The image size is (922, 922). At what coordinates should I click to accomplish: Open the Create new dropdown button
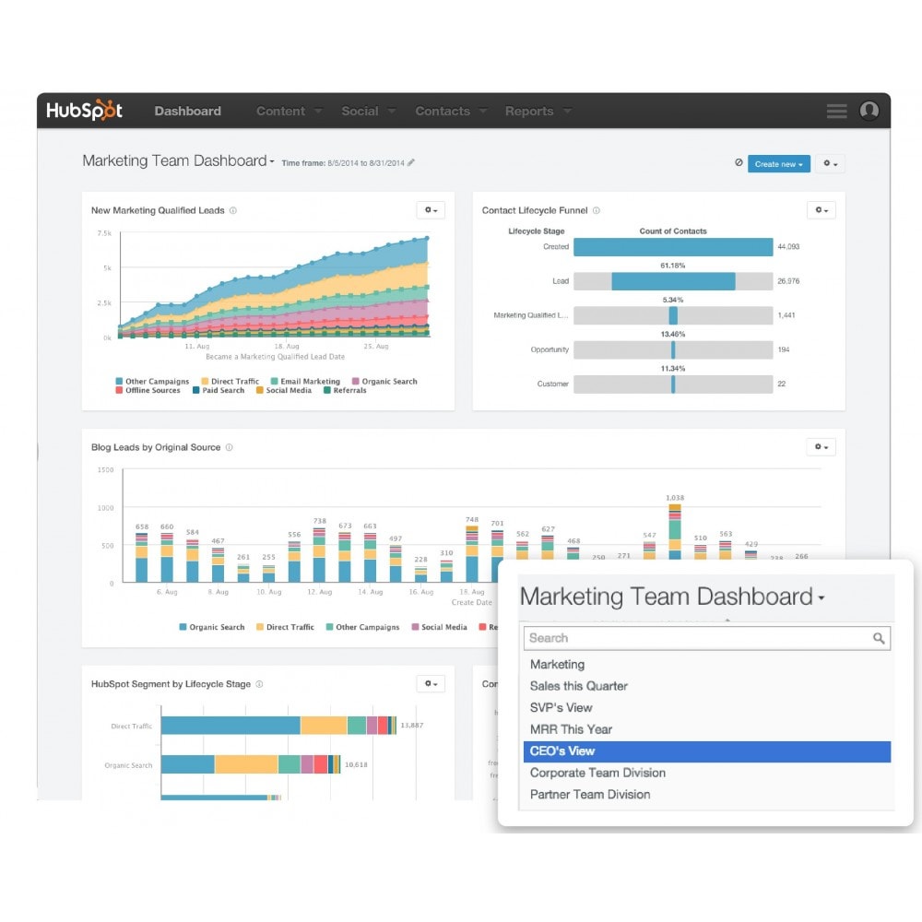coord(778,163)
